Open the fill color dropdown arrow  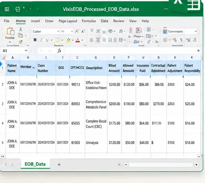tap(73, 40)
